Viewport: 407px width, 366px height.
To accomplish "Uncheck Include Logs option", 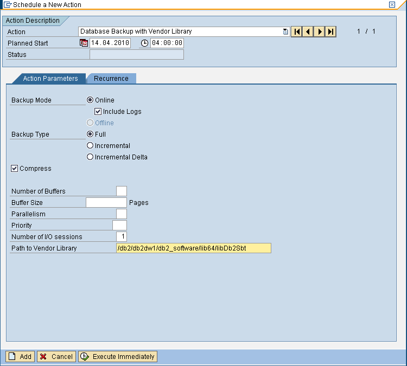I will [x=98, y=112].
